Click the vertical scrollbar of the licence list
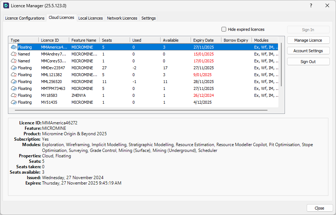This screenshot has width=336, height=215. pos(281,65)
